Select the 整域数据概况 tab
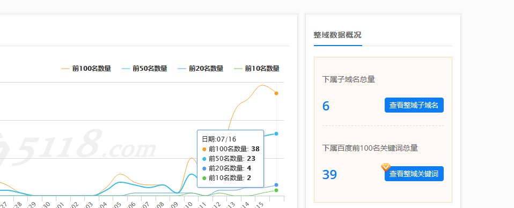514x208 pixels. pos(337,35)
